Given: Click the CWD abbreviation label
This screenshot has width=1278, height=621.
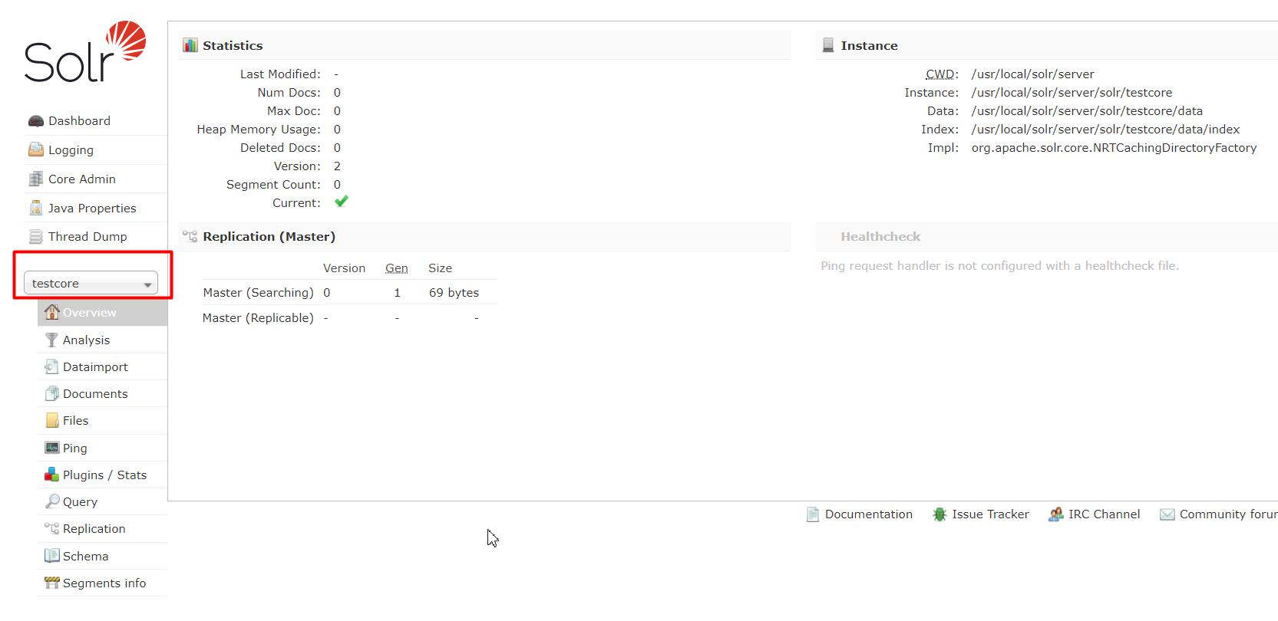Looking at the screenshot, I should [942, 74].
